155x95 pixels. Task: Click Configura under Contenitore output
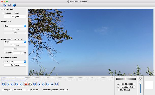[15, 65]
